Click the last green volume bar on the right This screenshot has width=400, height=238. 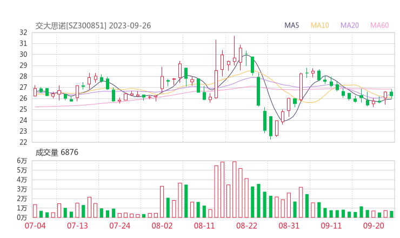(391, 214)
